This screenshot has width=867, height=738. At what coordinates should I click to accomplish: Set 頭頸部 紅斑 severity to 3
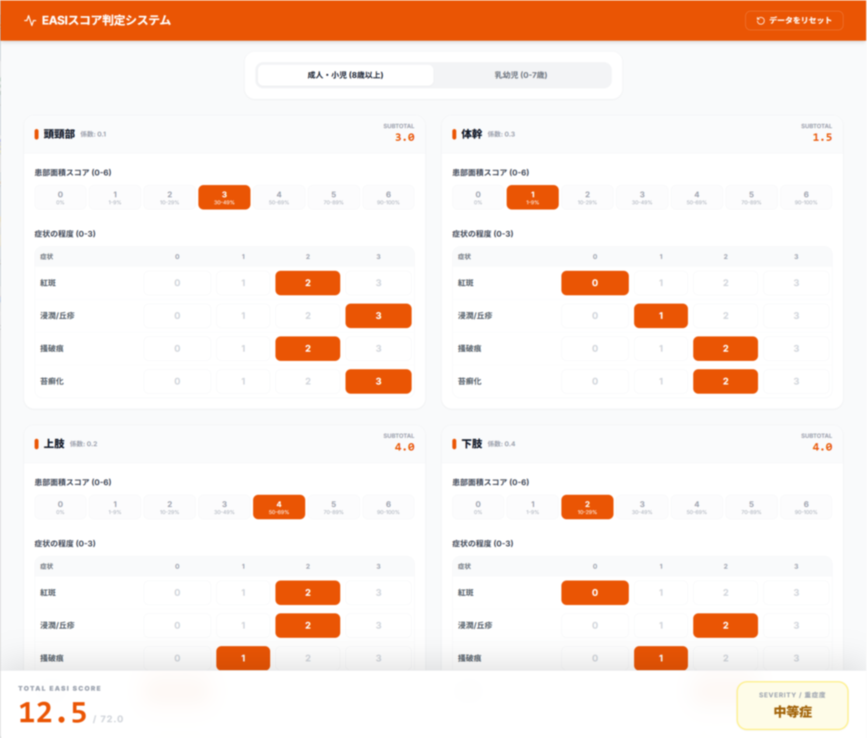point(378,283)
